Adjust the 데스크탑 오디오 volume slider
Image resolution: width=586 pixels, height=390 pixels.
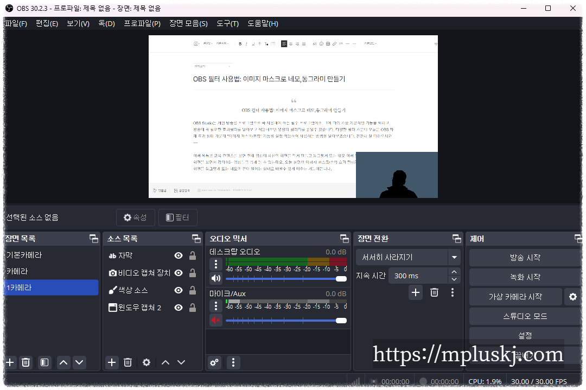coord(282,278)
